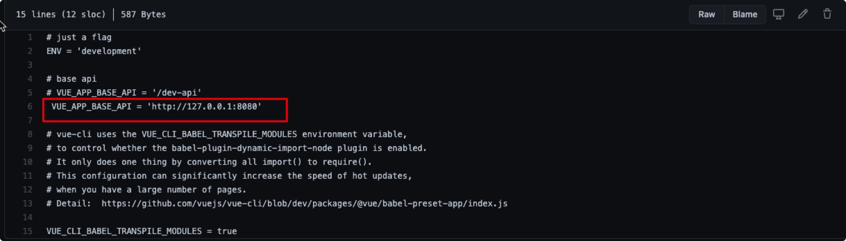Select line number 1
Screen dimensions: 846x241
pyautogui.click(x=30, y=37)
